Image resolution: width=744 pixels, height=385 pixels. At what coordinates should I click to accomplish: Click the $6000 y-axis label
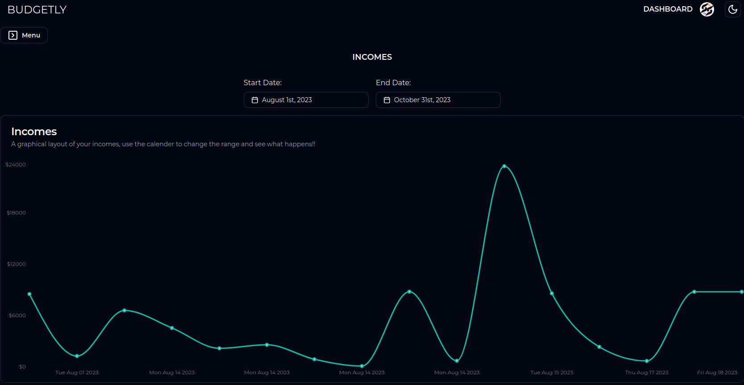click(x=17, y=315)
